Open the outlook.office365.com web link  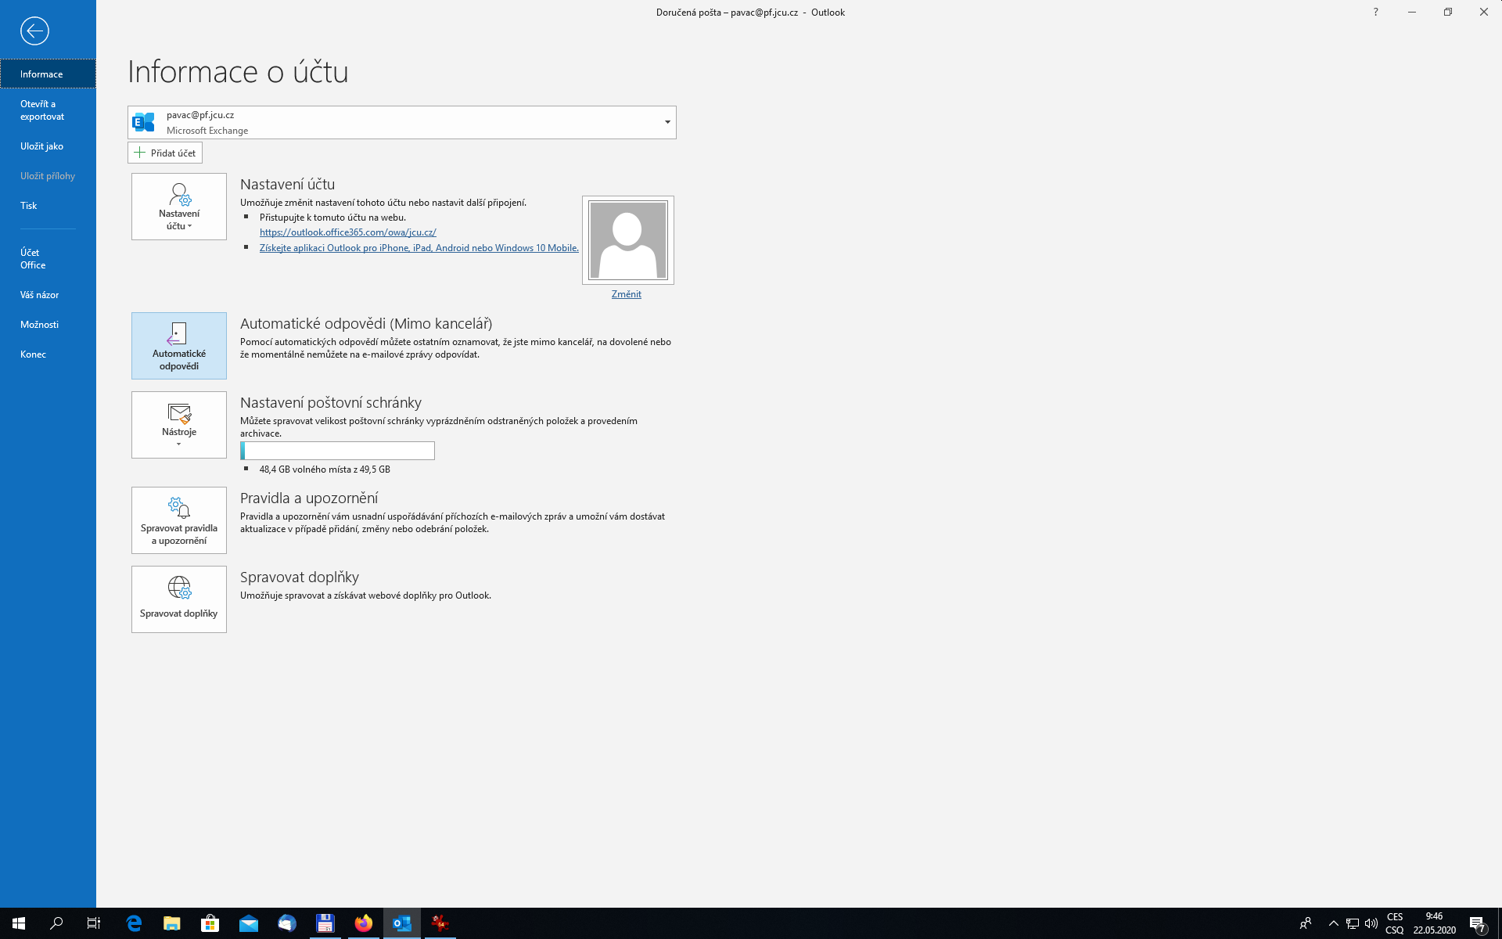(x=348, y=232)
